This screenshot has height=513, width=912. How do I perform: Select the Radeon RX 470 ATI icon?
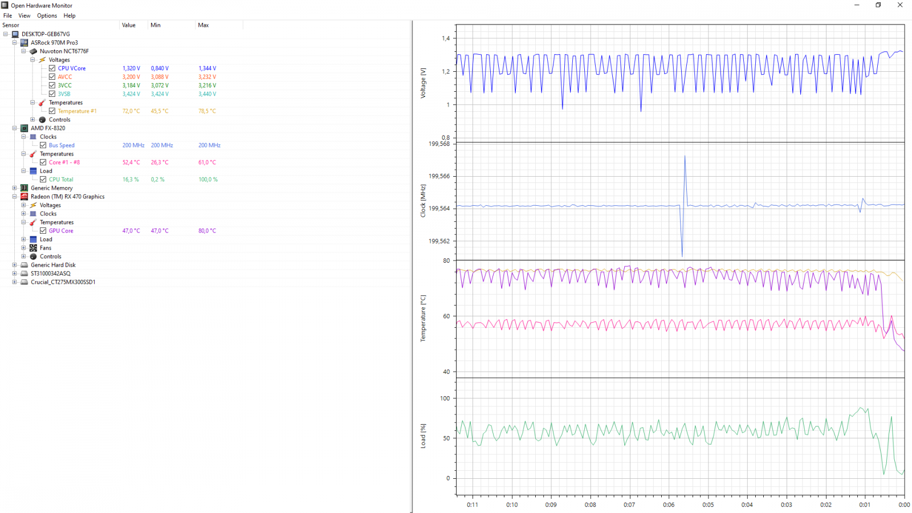click(25, 197)
